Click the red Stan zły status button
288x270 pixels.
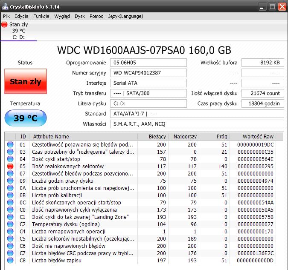pyautogui.click(x=26, y=81)
